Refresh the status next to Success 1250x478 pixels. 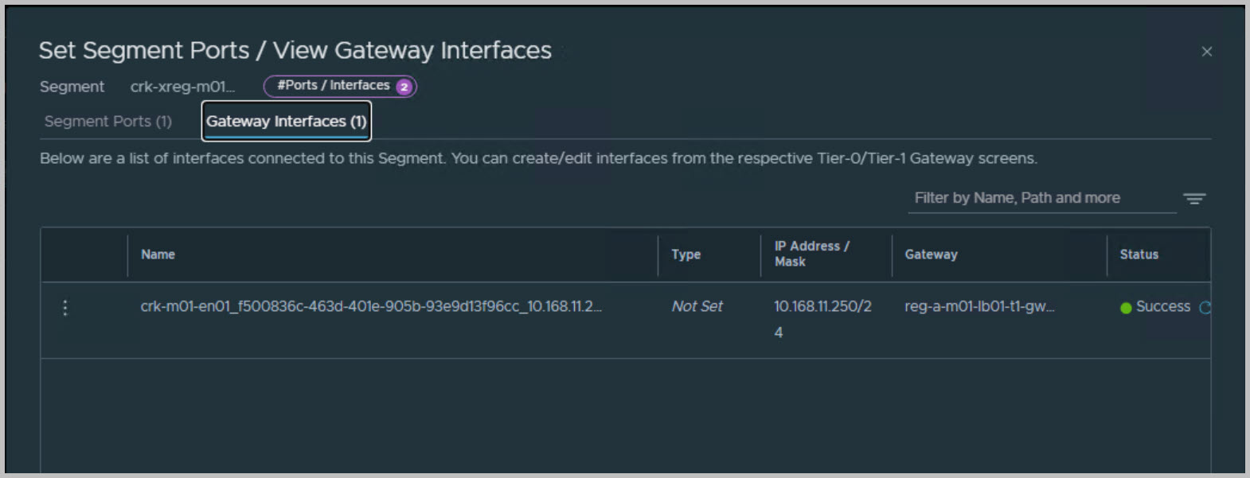coord(1205,308)
